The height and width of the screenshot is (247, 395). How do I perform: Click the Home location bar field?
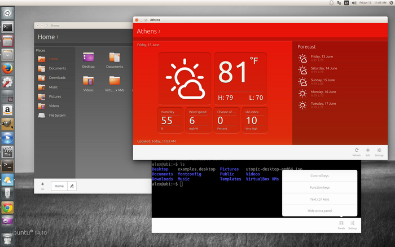pos(59,186)
